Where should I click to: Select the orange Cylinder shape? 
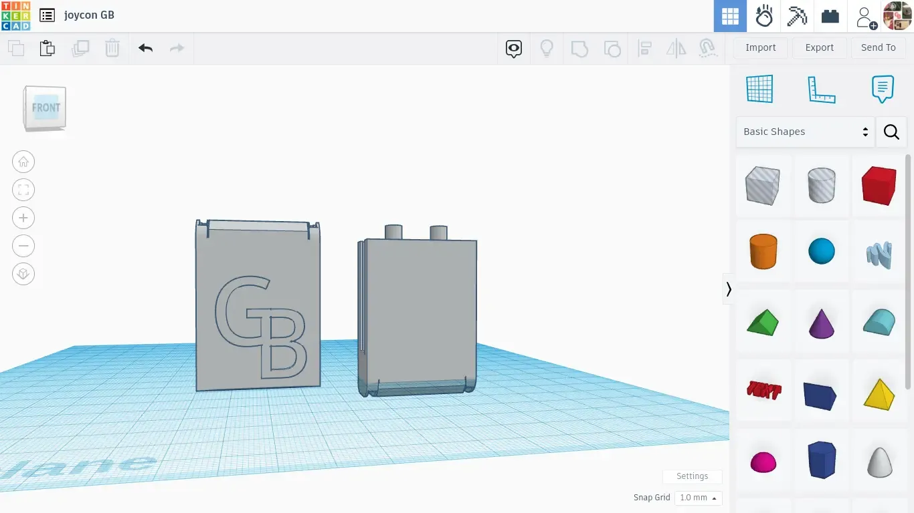763,252
